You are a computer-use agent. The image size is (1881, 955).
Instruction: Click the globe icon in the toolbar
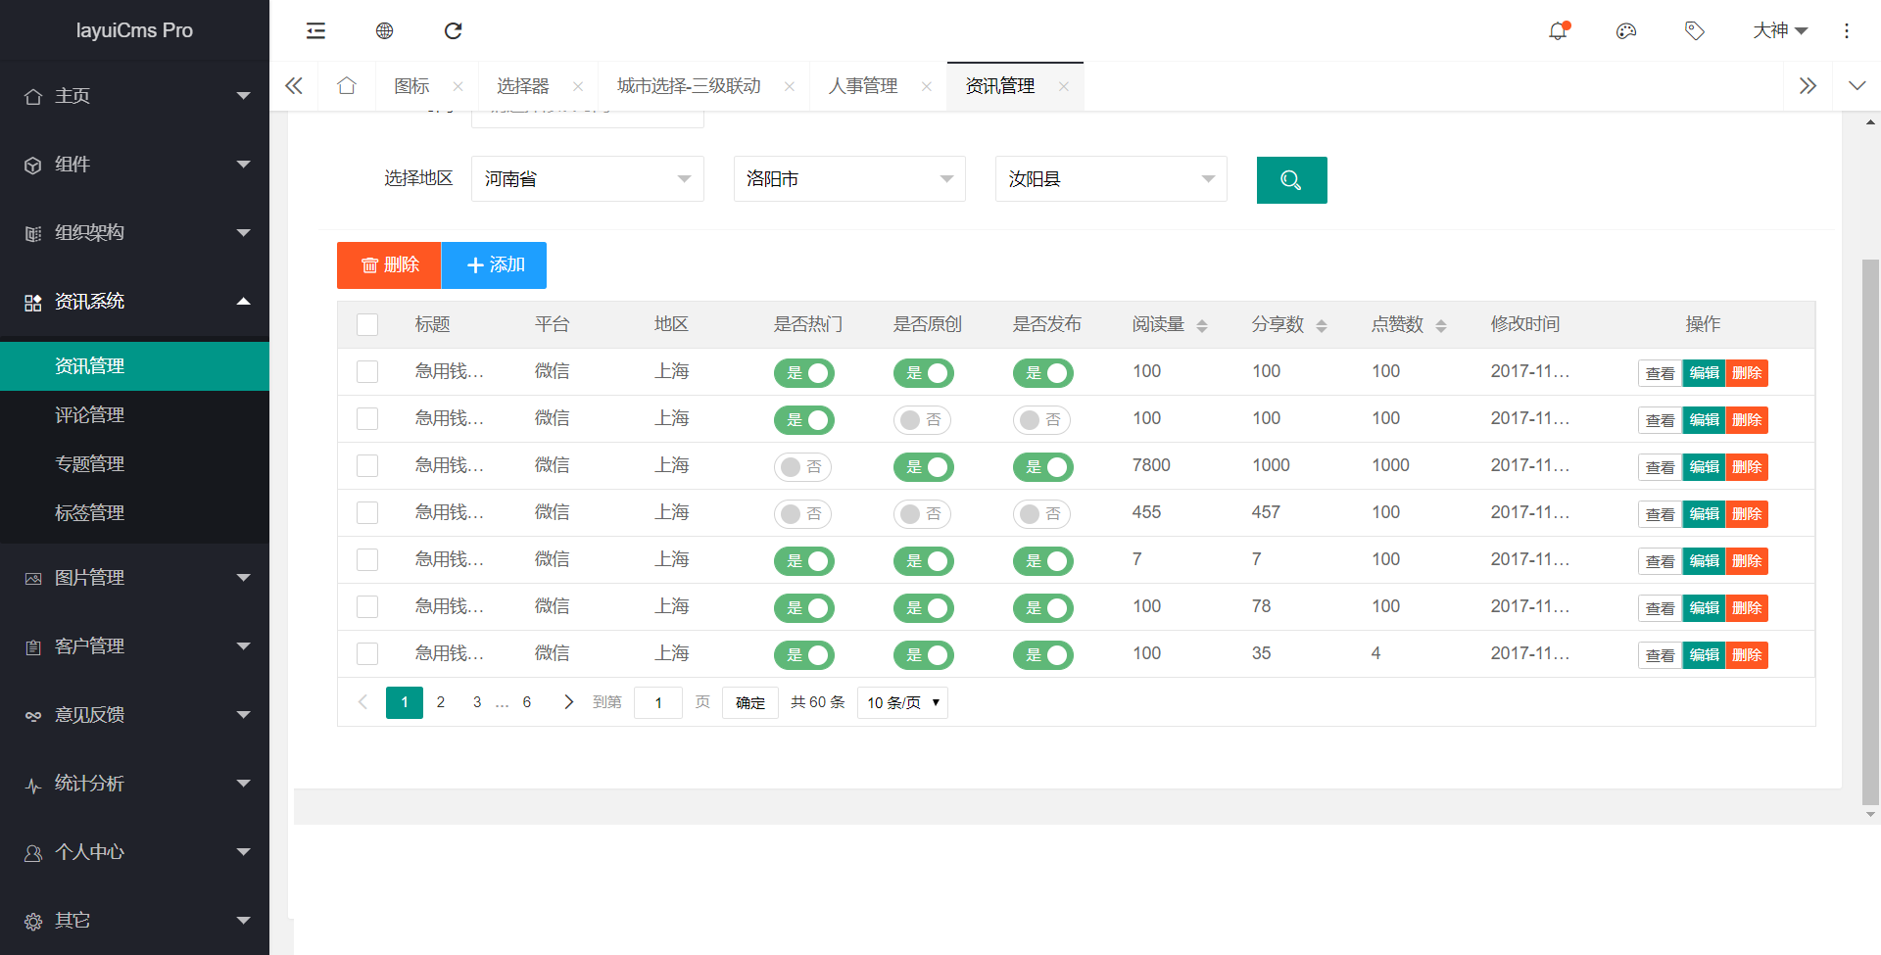coord(384,30)
